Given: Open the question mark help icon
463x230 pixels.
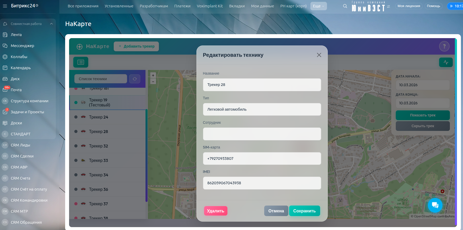Looking at the screenshot, I should click(444, 46).
